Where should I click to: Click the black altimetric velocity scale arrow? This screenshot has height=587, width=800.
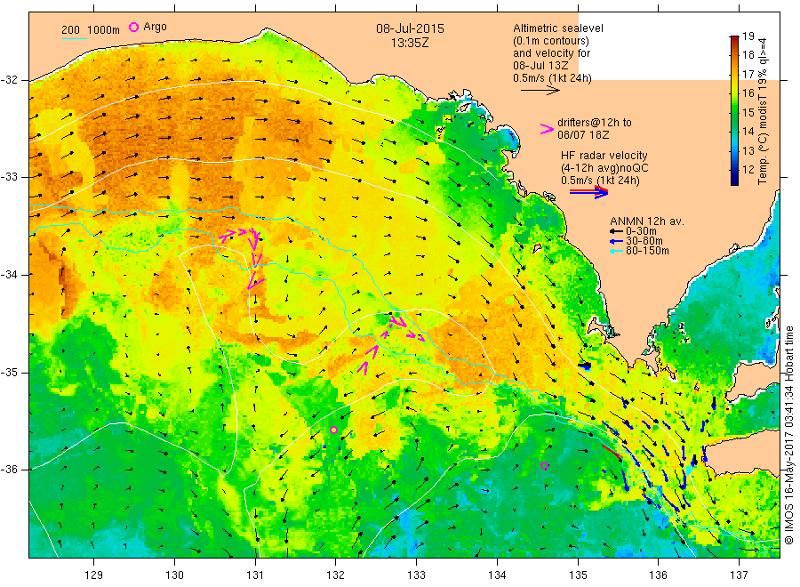(540, 91)
